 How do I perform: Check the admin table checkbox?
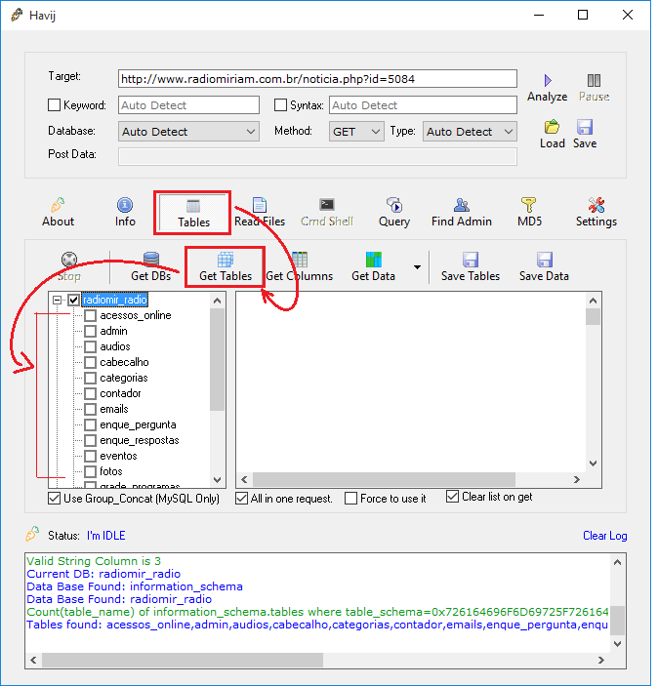[90, 331]
